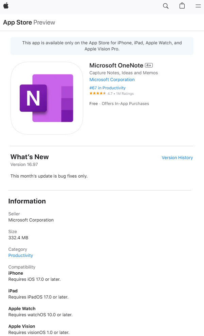
Task: Click the 4+ age rating badge
Action: (x=149, y=65)
